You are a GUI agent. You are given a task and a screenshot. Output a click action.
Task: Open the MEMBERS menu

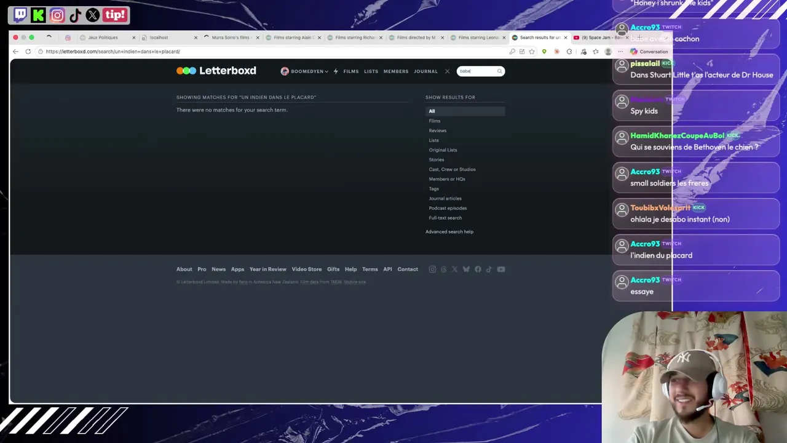[396, 71]
